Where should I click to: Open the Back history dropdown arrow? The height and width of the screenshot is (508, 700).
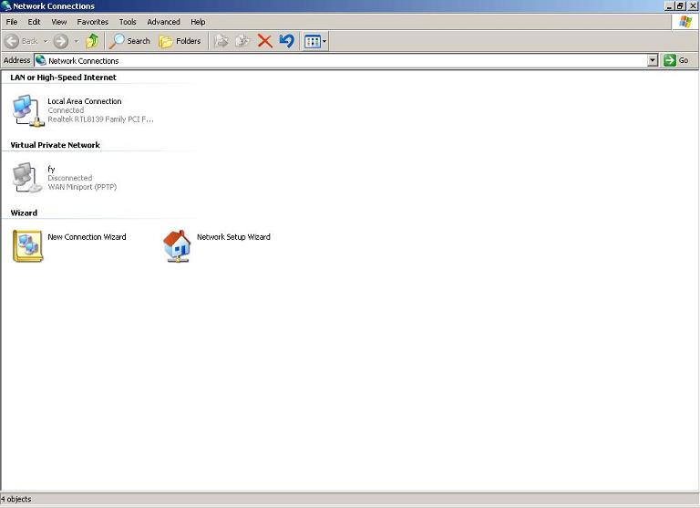coord(46,41)
